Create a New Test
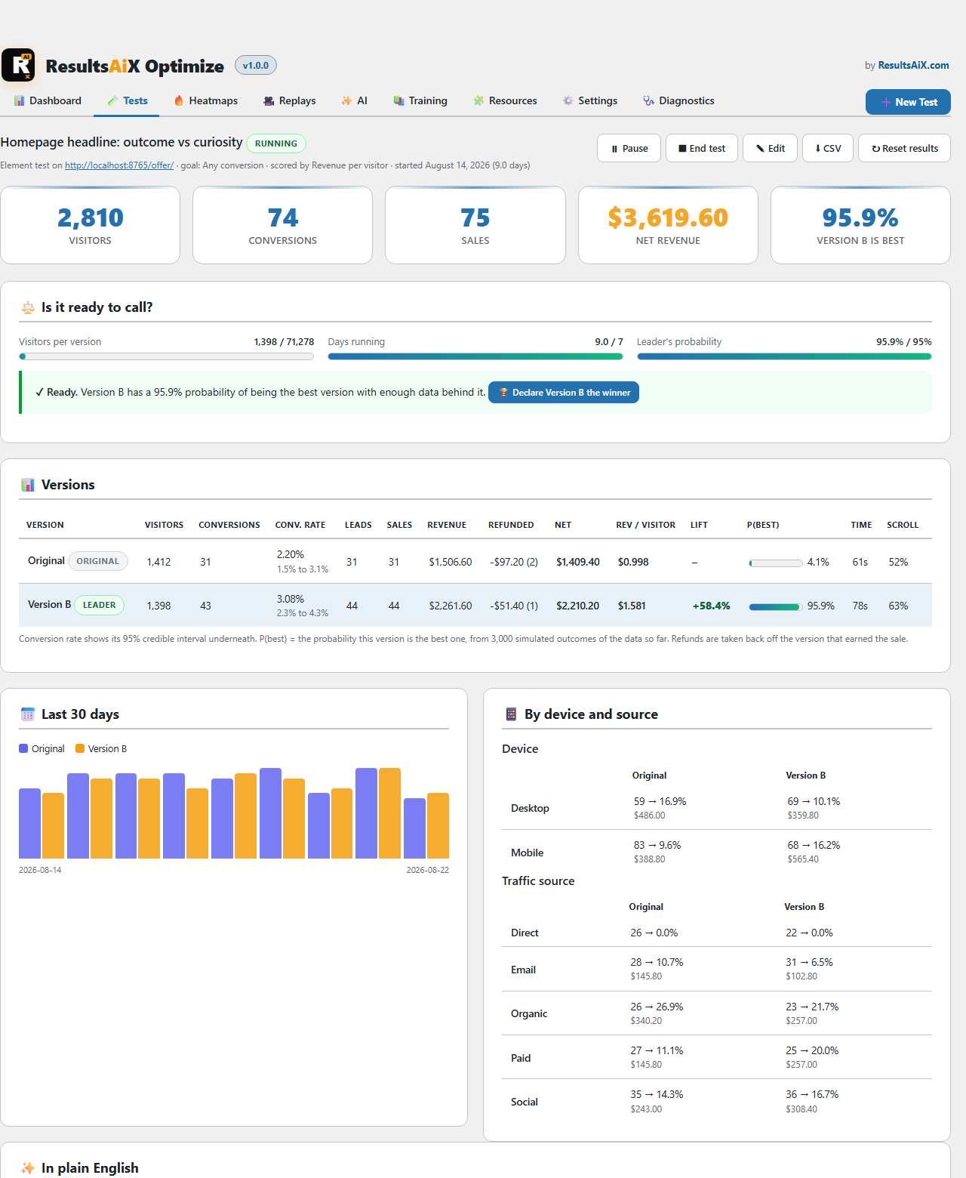Image resolution: width=966 pixels, height=1178 pixels. click(908, 102)
